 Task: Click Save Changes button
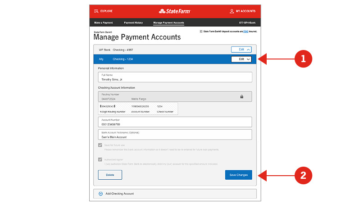coord(239,175)
